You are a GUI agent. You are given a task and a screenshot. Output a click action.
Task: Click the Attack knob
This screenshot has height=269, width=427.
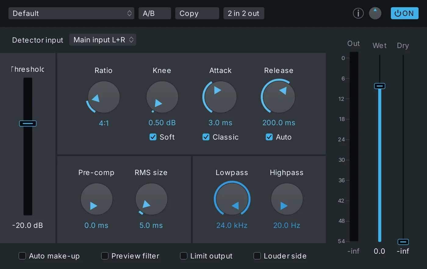[220, 97]
